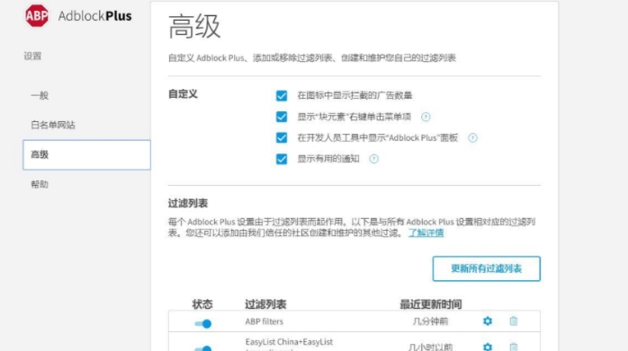This screenshot has width=628, height=351.
Task: Click the 更新所有过滤列表 button
Action: (486, 268)
